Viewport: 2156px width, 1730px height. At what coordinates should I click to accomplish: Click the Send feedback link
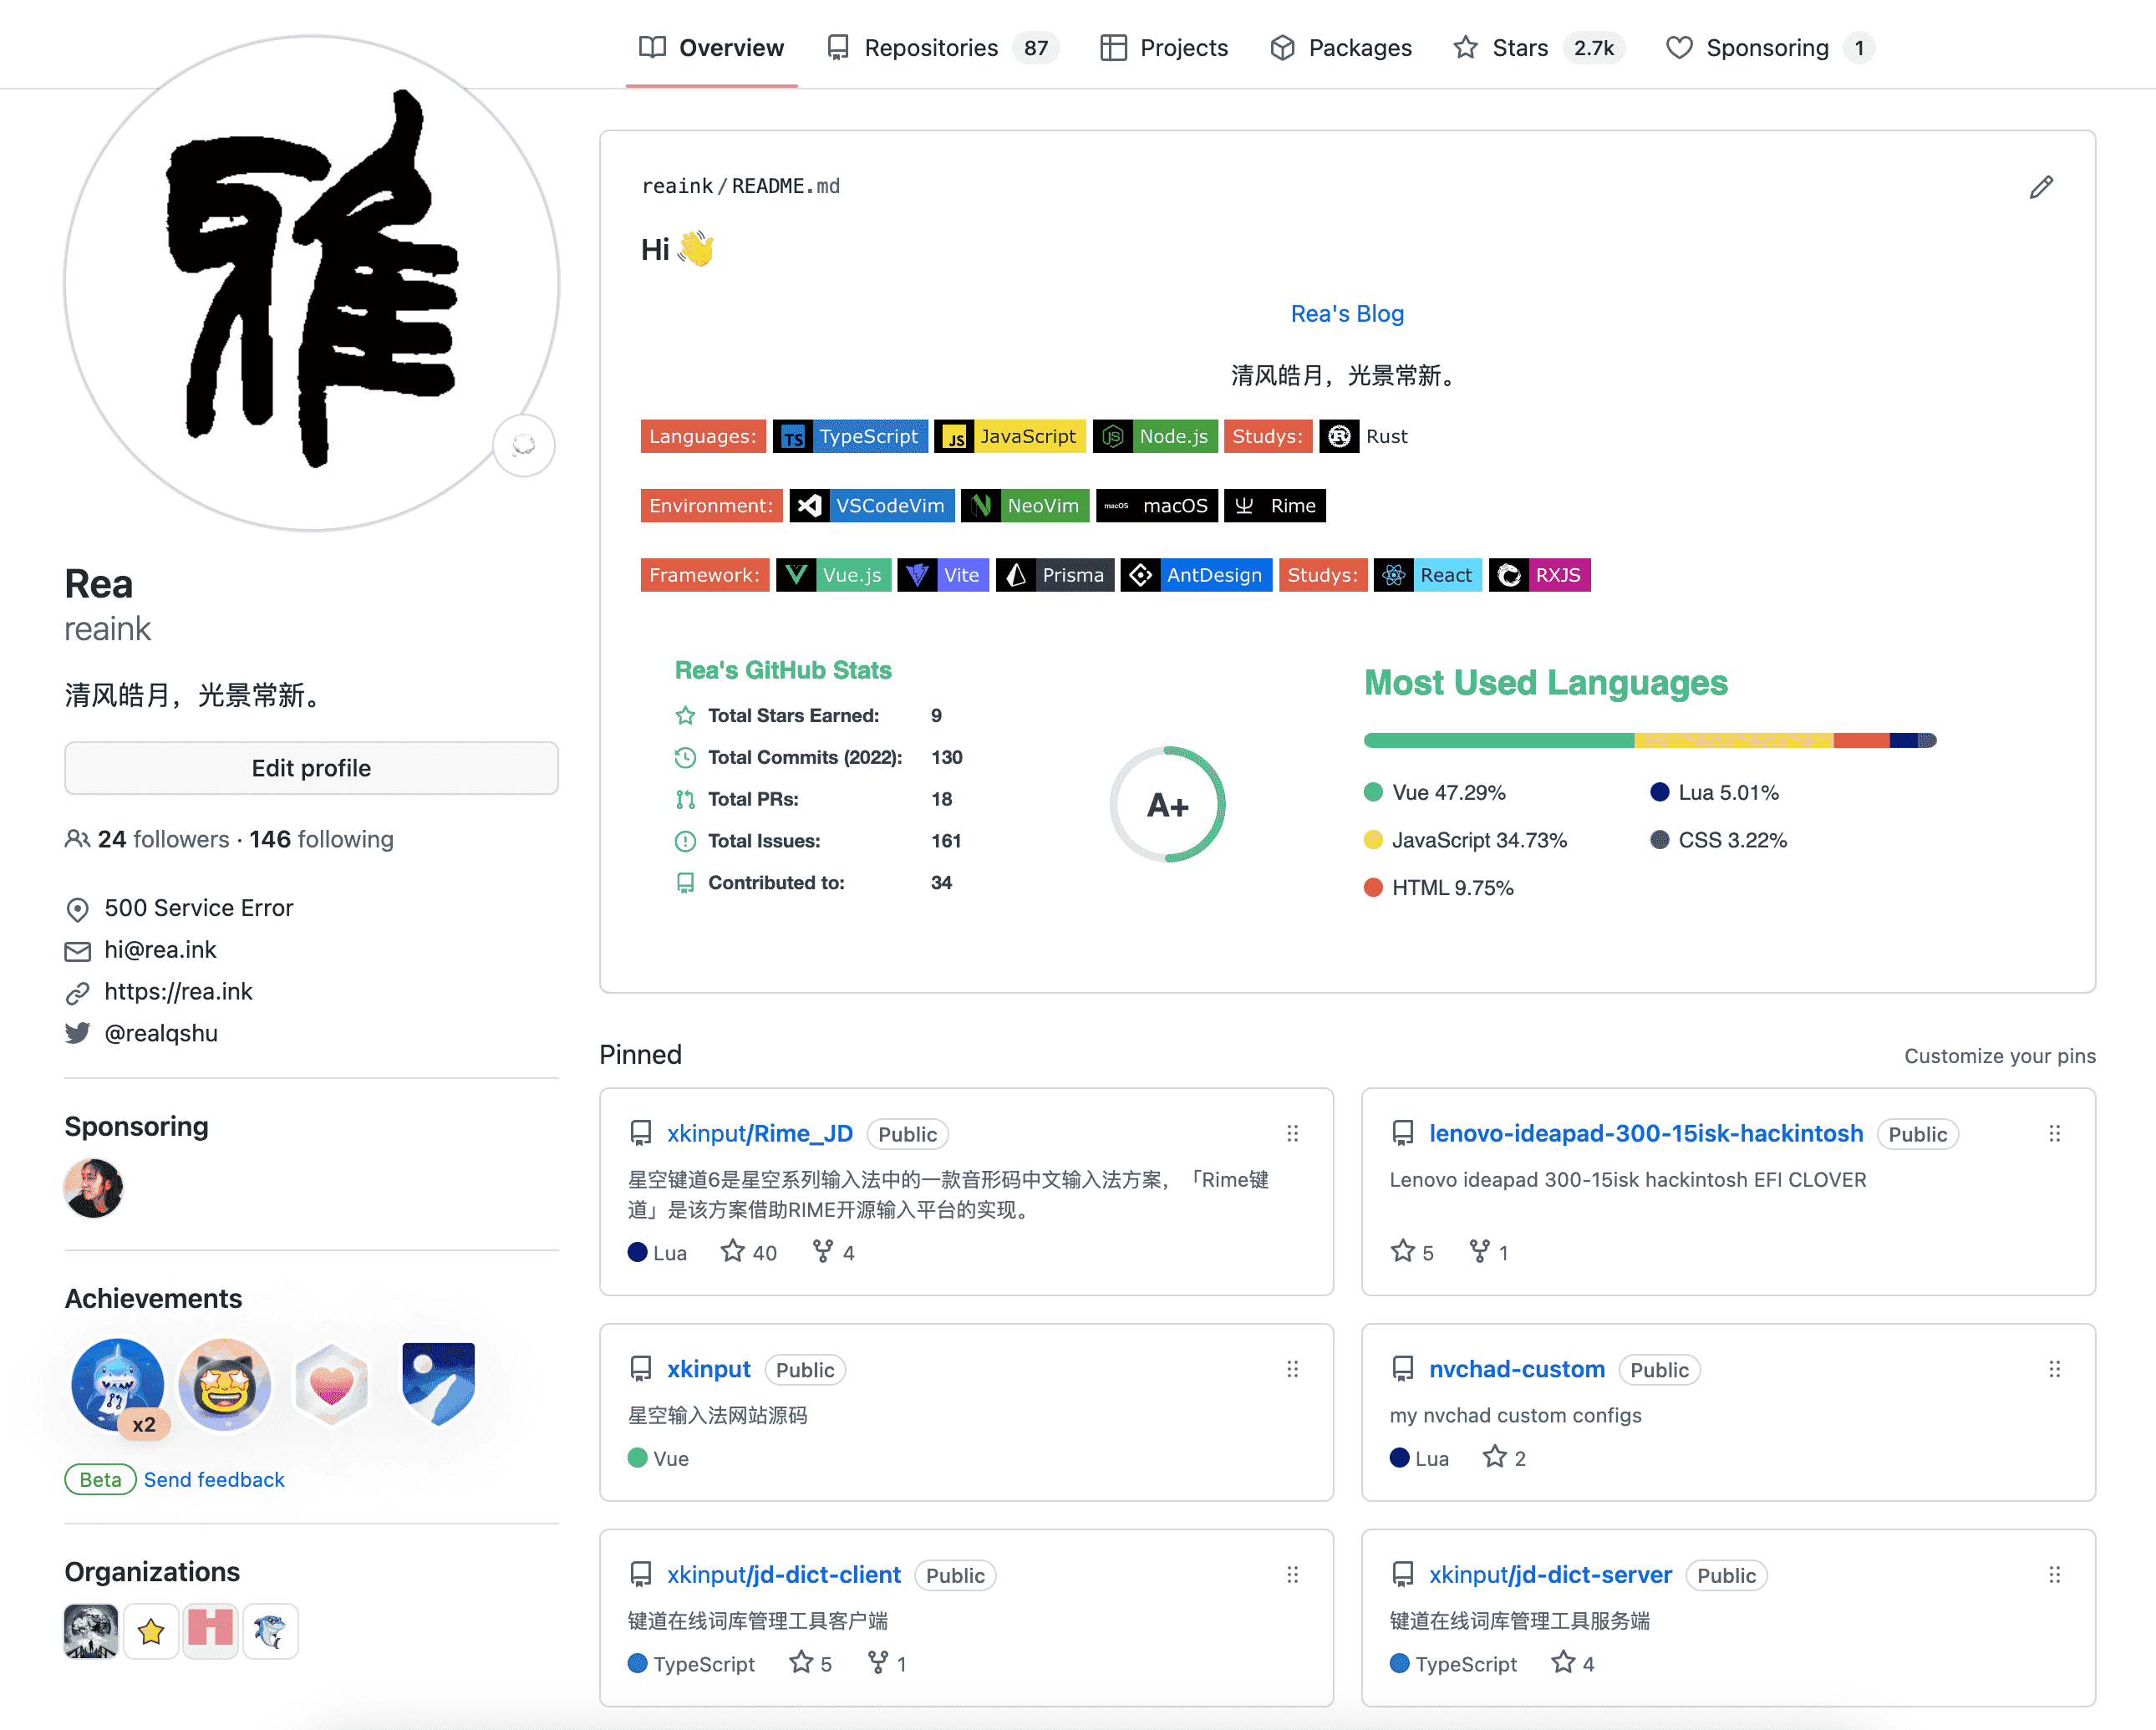(214, 1479)
